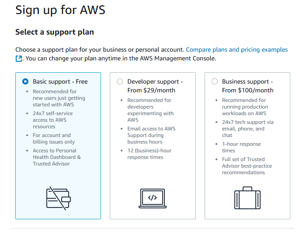The image size is (303, 239).
Task: Click 24x7 self-service access bullet
Action: 53,120
